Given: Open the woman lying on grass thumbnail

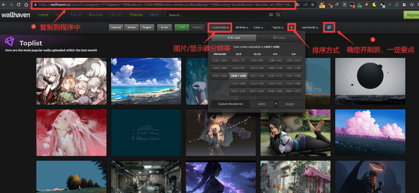Looking at the screenshot, I should click(296, 133).
